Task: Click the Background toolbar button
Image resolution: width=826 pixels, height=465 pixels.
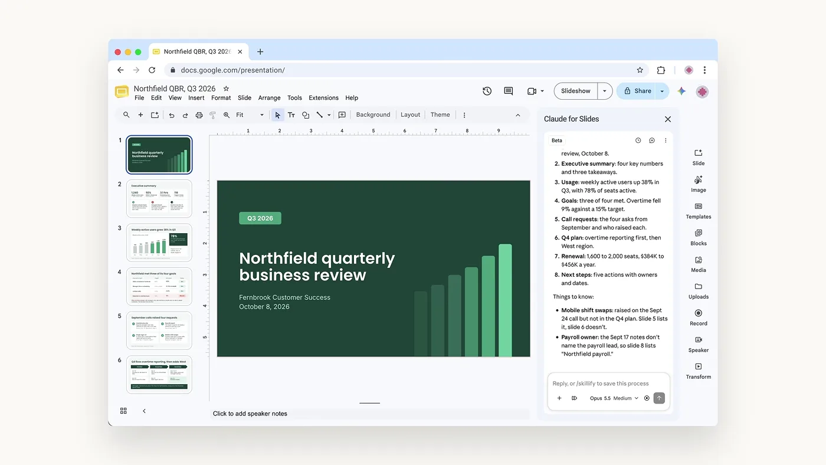Action: coord(373,115)
